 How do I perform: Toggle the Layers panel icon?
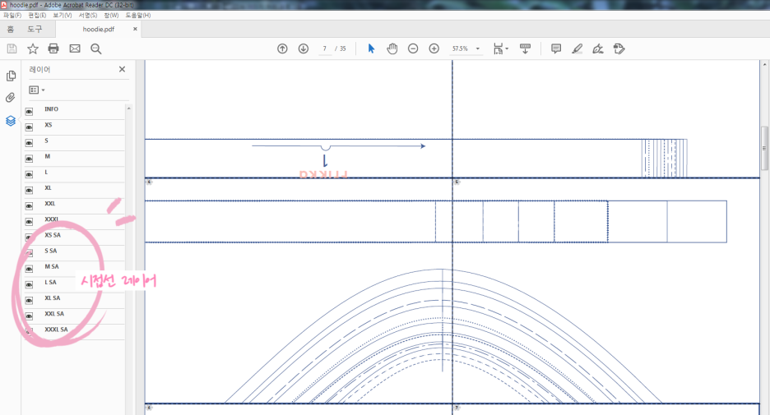click(11, 121)
